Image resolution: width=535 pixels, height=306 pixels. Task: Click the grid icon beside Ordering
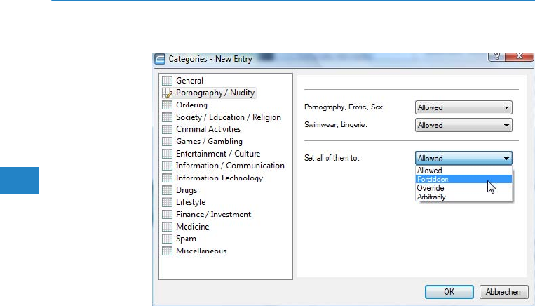(x=167, y=105)
